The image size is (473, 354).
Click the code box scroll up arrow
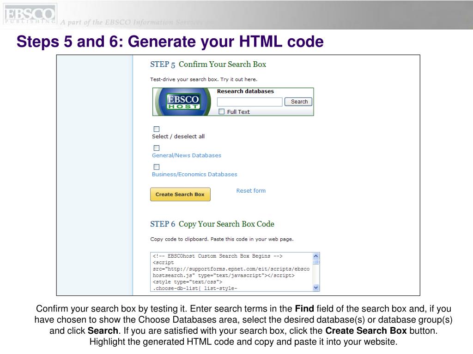click(x=316, y=256)
